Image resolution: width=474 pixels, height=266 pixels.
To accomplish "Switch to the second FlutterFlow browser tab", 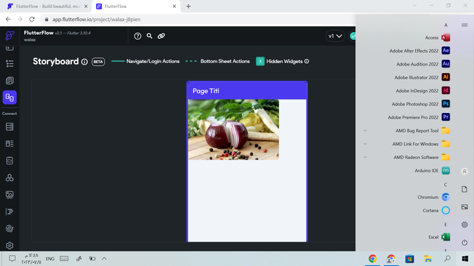I will [136, 7].
